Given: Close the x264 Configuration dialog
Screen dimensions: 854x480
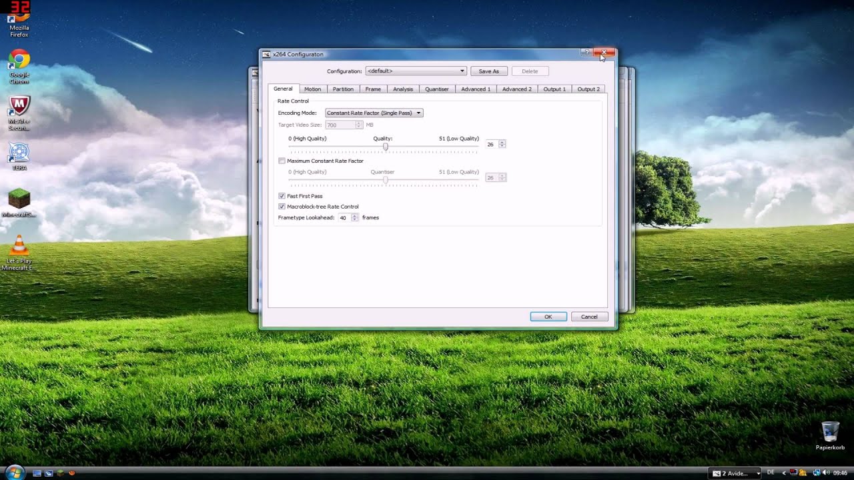Looking at the screenshot, I should tap(604, 52).
